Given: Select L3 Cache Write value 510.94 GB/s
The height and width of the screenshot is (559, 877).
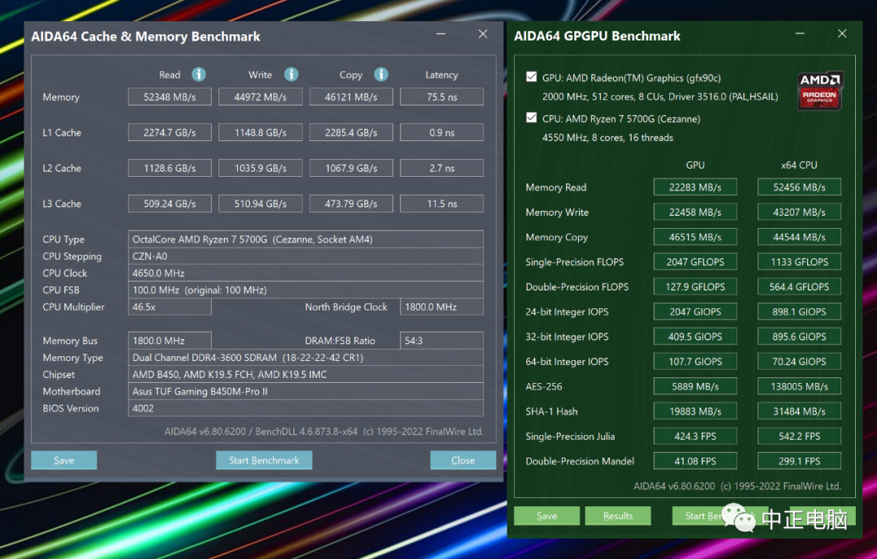Looking at the screenshot, I should (261, 204).
